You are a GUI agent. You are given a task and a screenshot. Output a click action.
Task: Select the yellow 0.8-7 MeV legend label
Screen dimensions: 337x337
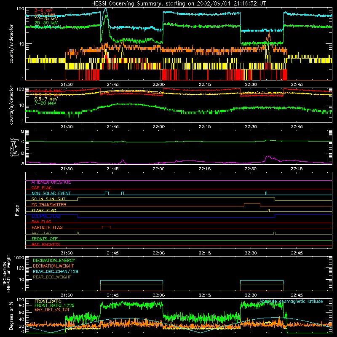pos(46,99)
